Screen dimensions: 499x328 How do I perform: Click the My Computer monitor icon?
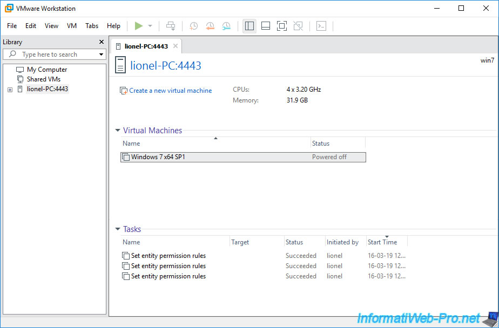(20, 70)
